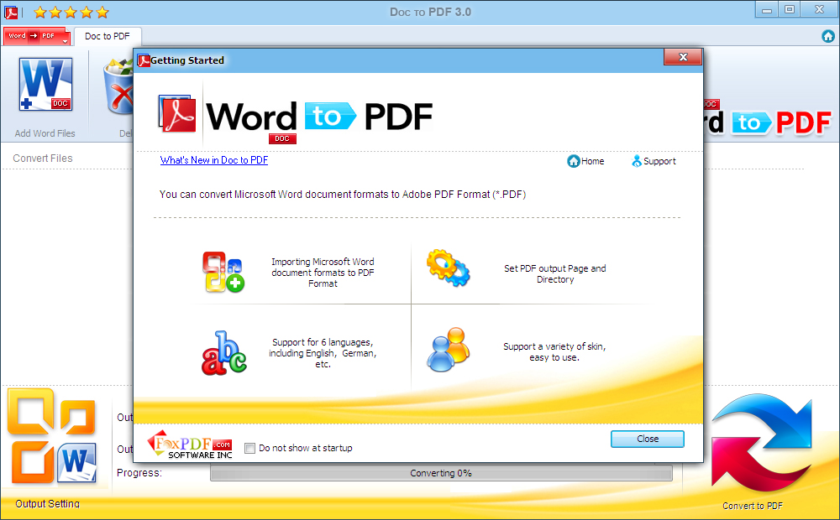The height and width of the screenshot is (520, 840).
Task: Click the gears icon for PDF output settings
Action: (449, 268)
